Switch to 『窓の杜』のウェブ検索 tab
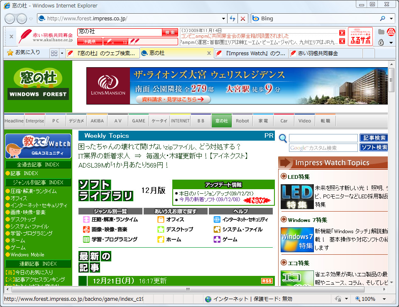 pos(102,53)
